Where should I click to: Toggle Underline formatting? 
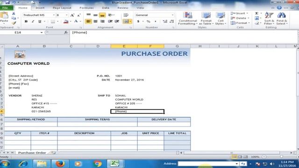pos(40,21)
